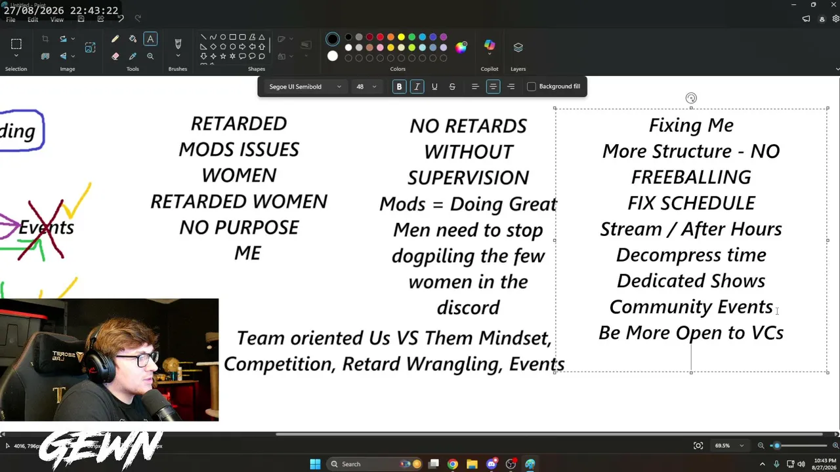840x472 pixels.
Task: Click the Share icon in title bar
Action: point(100,19)
